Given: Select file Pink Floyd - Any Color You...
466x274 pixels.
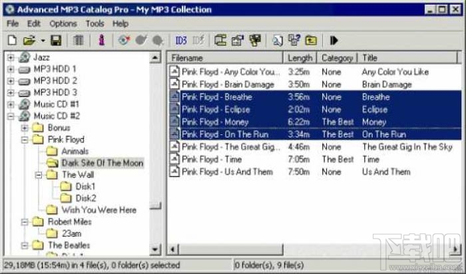Looking at the screenshot, I should pos(230,72).
